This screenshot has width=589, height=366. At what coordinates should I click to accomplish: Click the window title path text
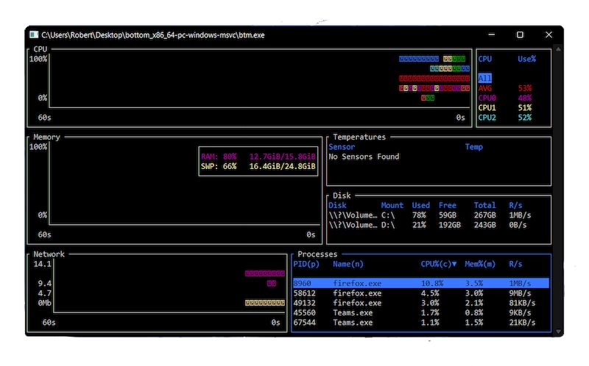pyautogui.click(x=153, y=35)
